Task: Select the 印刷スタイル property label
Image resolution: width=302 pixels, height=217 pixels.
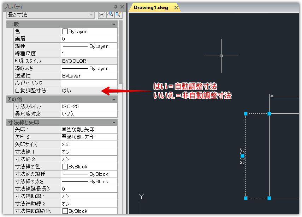Action: pyautogui.click(x=37, y=61)
